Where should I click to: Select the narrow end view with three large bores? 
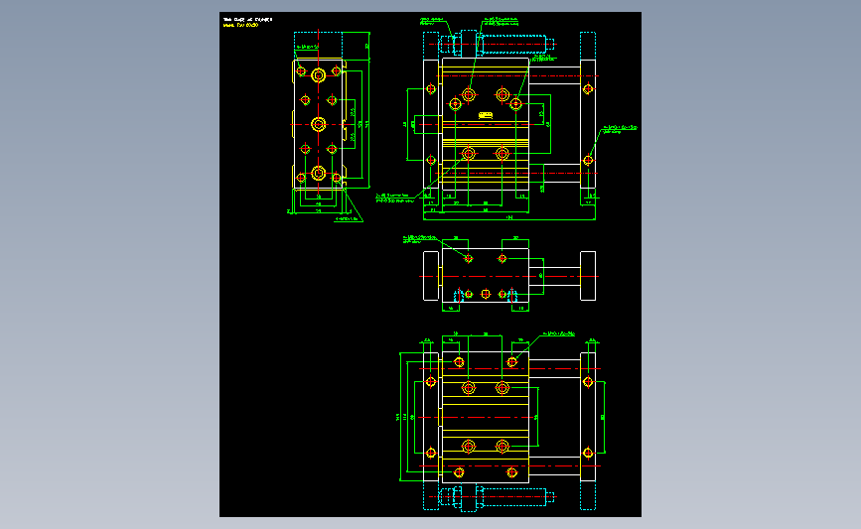(x=328, y=127)
